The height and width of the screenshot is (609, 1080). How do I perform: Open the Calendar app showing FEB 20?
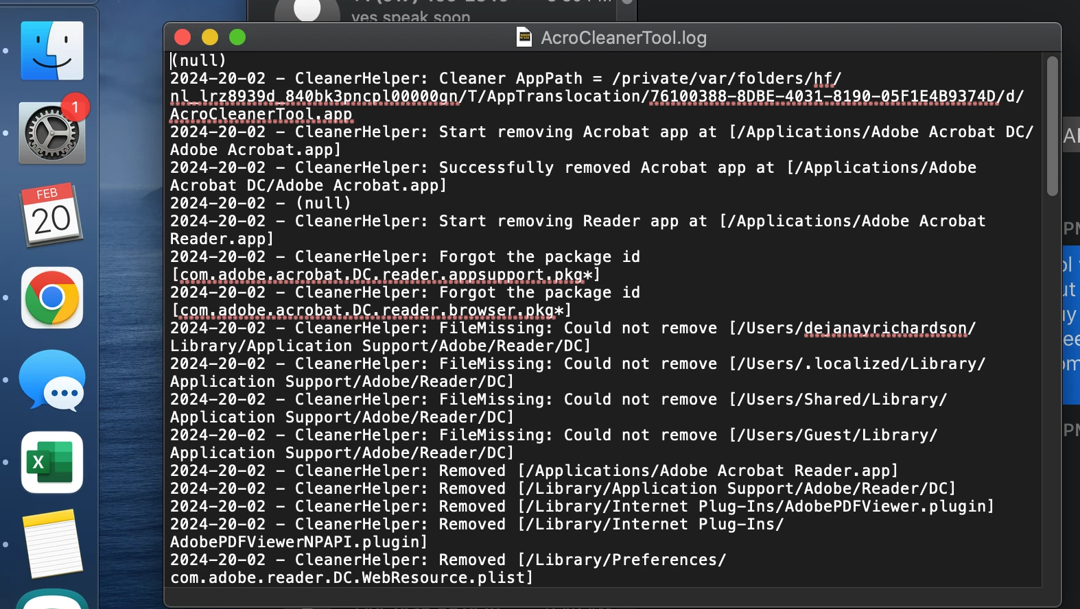(x=52, y=215)
